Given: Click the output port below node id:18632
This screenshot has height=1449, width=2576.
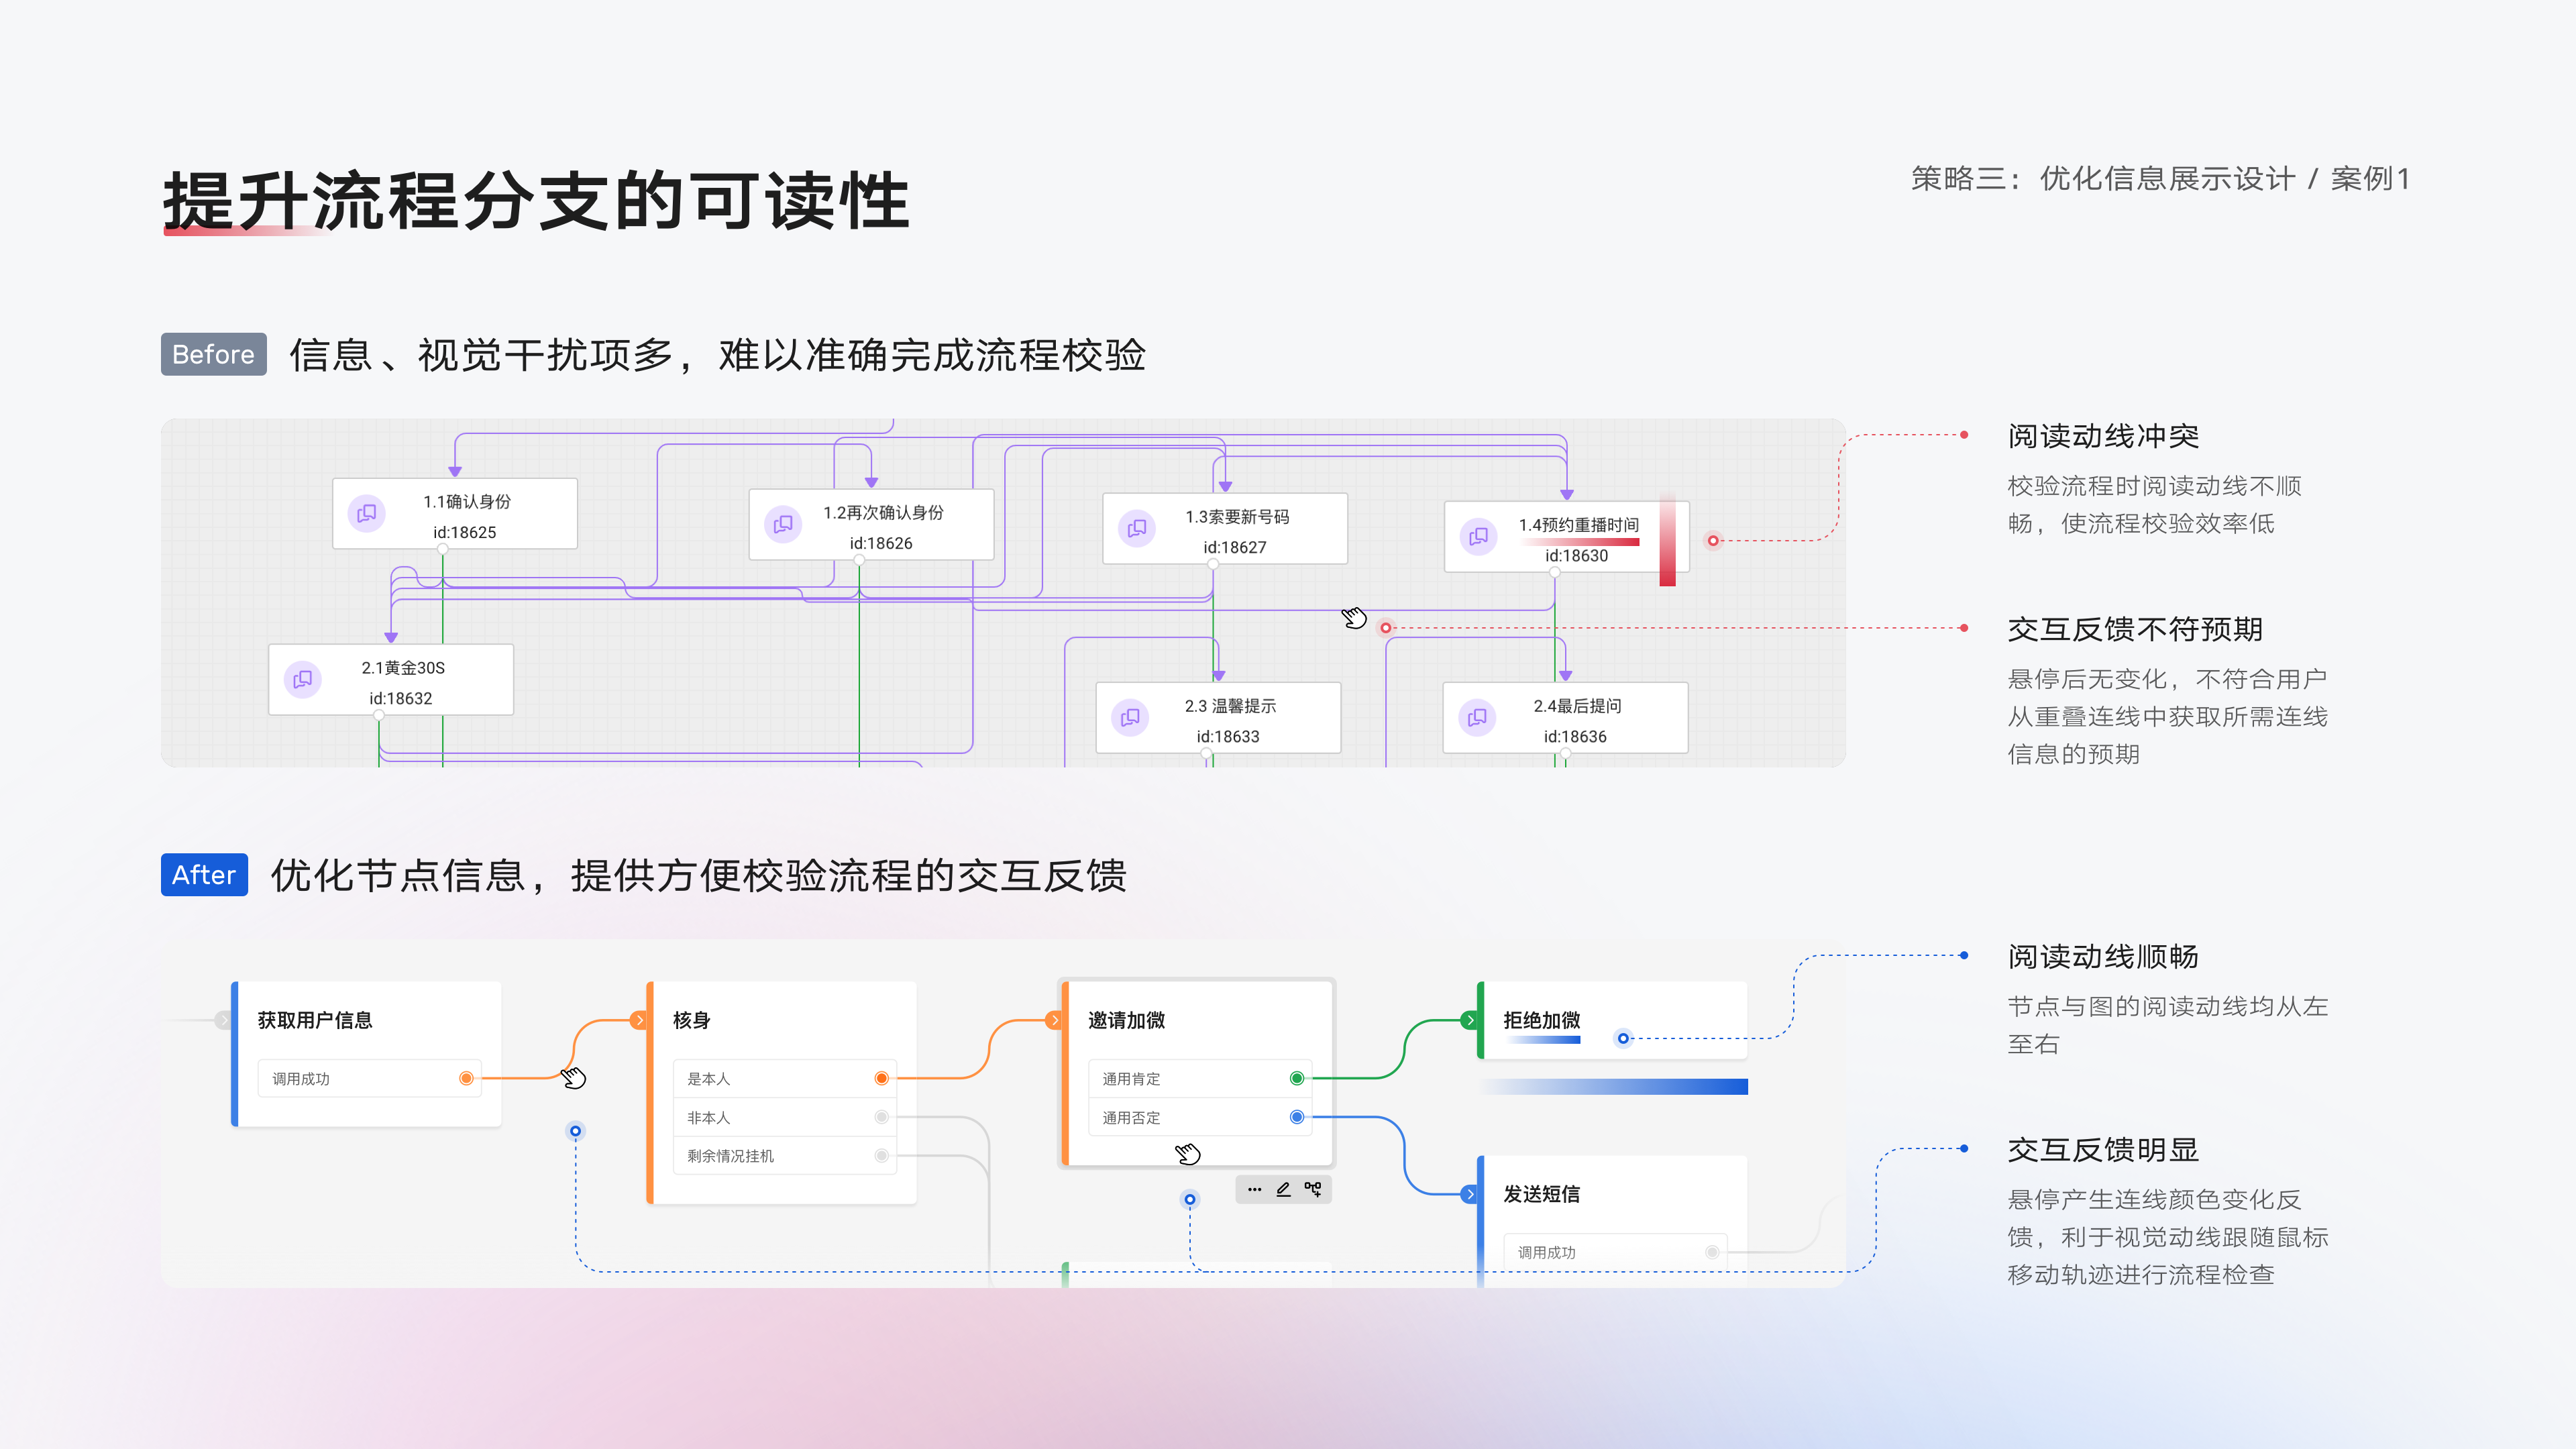Looking at the screenshot, I should click(378, 715).
